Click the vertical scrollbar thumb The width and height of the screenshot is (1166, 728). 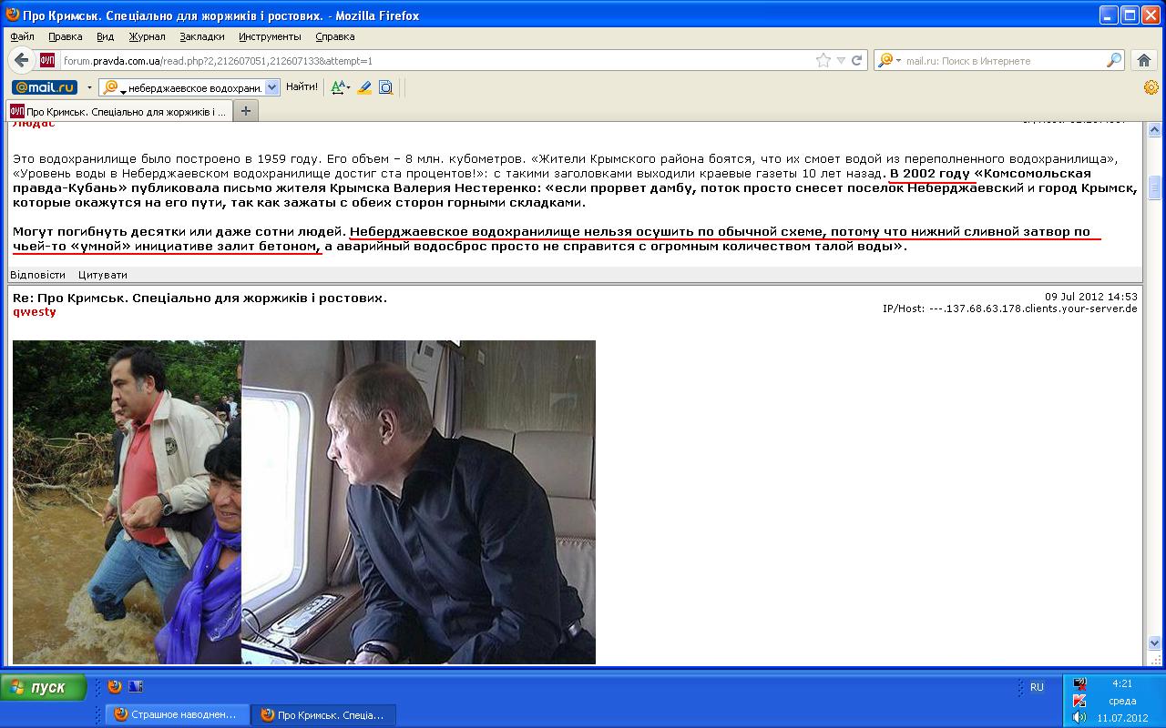pyautogui.click(x=1155, y=187)
